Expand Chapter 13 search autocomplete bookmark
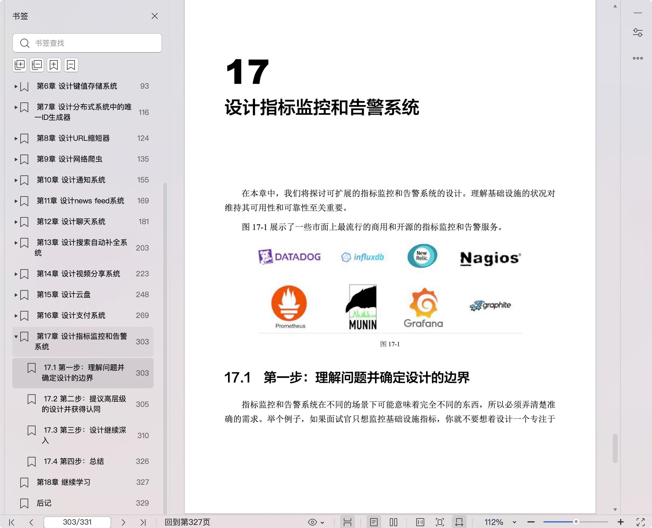Viewport: 652px width, 528px height. (16, 243)
